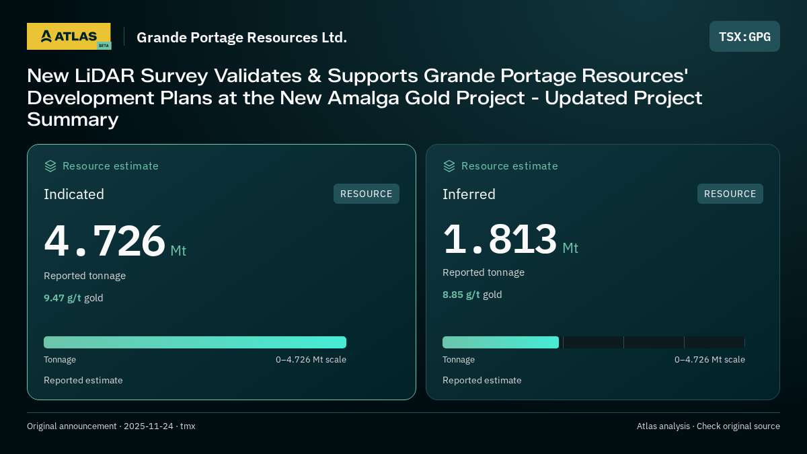The height and width of the screenshot is (454, 807).
Task: Click the 0–4.726 Mt scale label in Indicated card
Action: (x=311, y=360)
